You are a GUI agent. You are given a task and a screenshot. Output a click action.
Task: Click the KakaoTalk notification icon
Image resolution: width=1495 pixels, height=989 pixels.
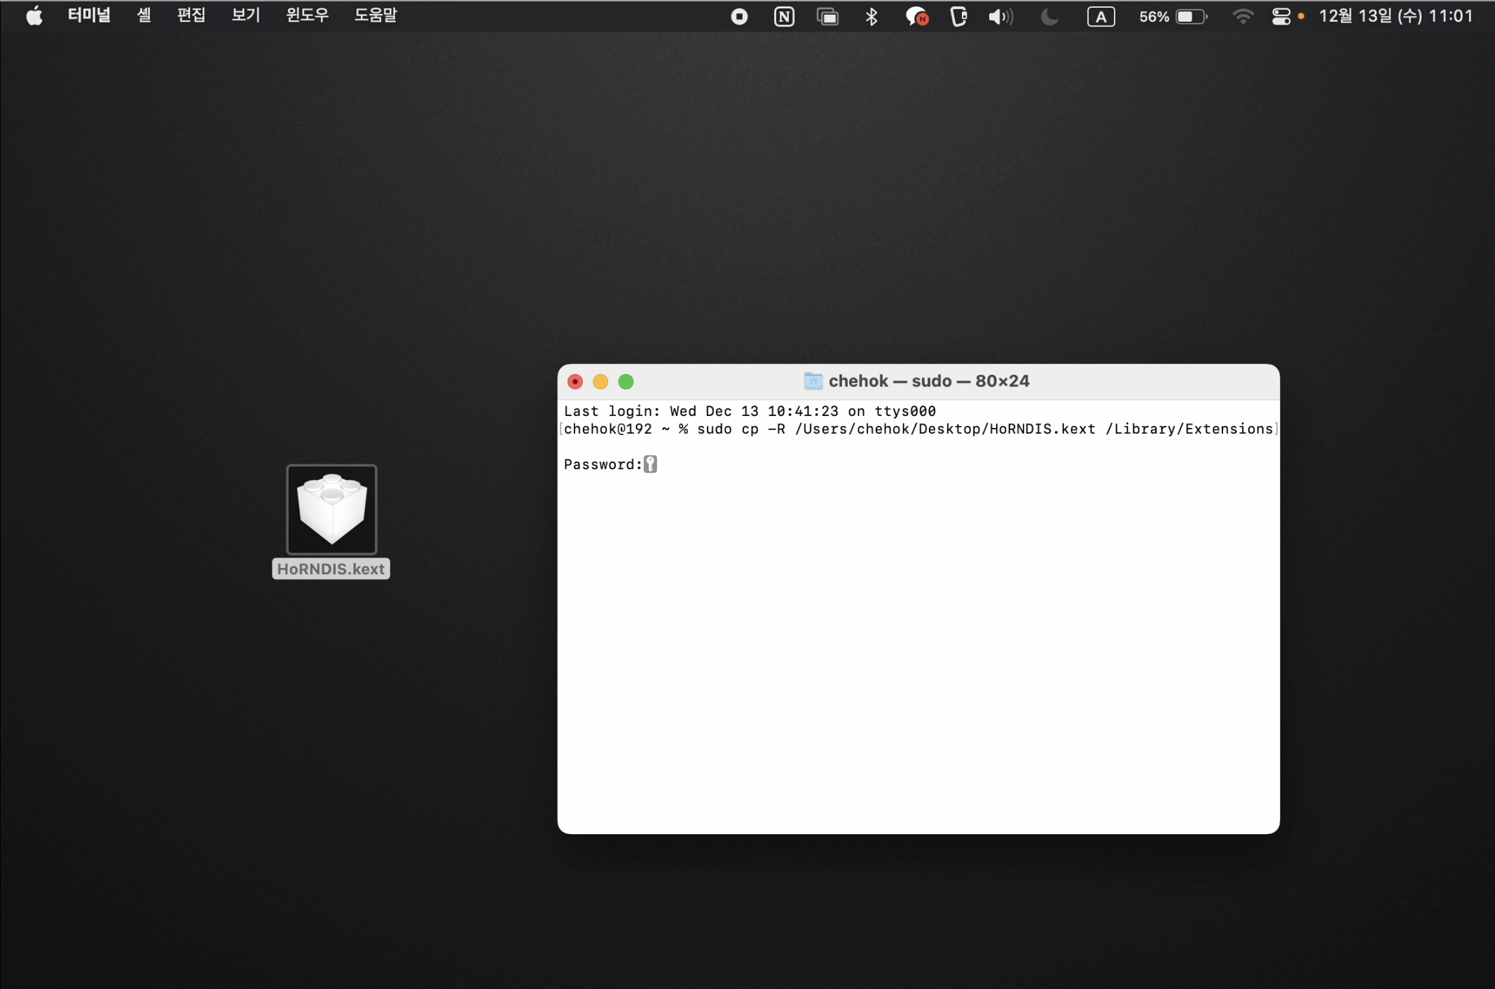(x=916, y=17)
